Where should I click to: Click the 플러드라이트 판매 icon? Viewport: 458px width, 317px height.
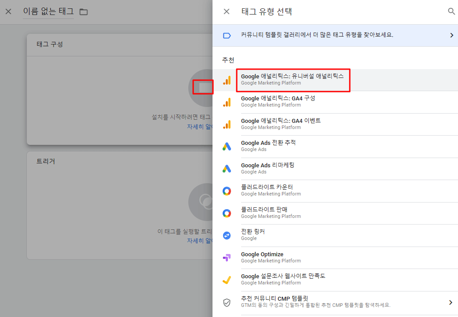pos(227,213)
